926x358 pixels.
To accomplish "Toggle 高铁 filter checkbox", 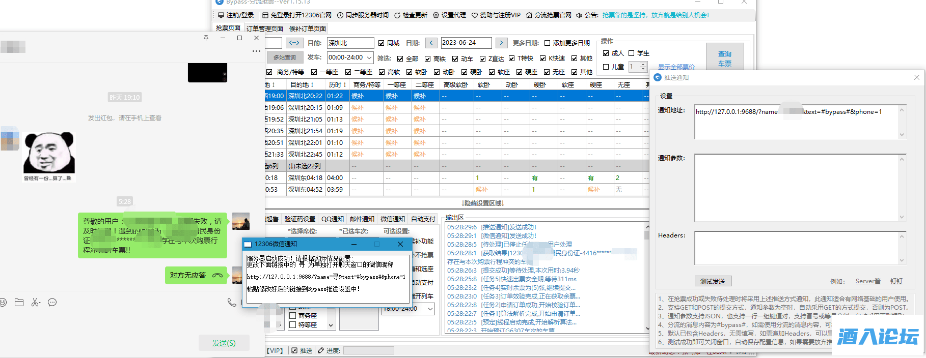I will point(428,59).
